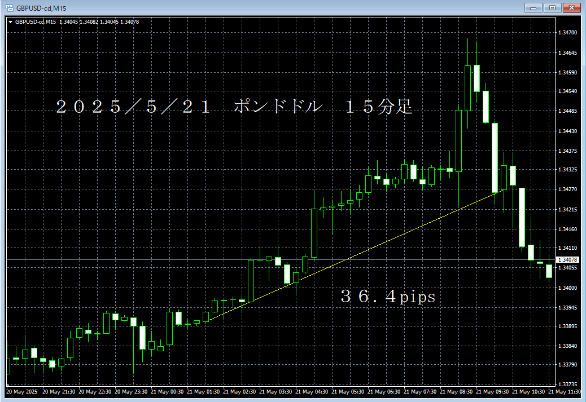This screenshot has height=402, width=586.
Task: Click the 1.34000 price scale value
Action: pyautogui.click(x=567, y=288)
